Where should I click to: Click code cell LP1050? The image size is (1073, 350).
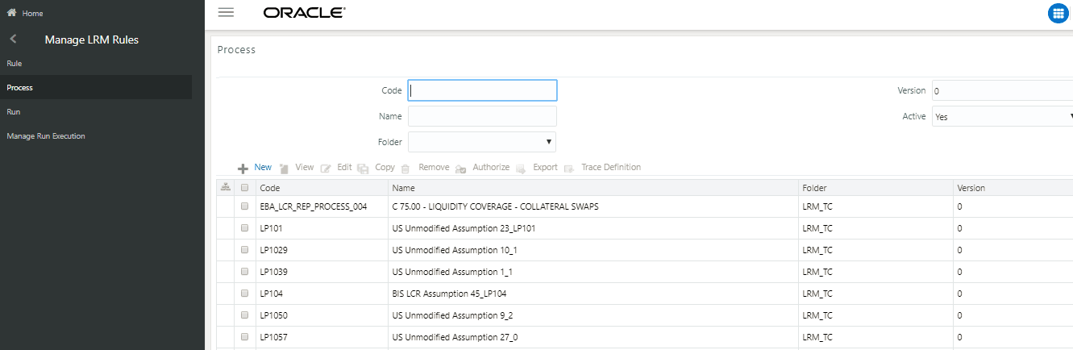tap(274, 315)
